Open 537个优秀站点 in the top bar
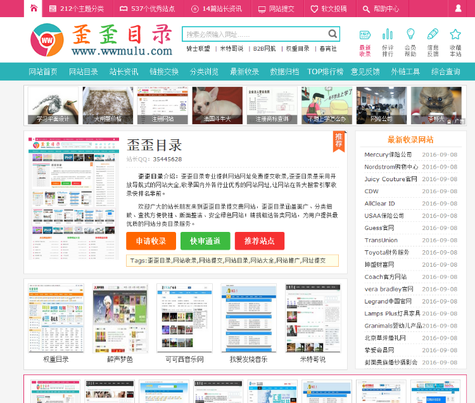The width and height of the screenshot is (475, 403). (x=147, y=9)
